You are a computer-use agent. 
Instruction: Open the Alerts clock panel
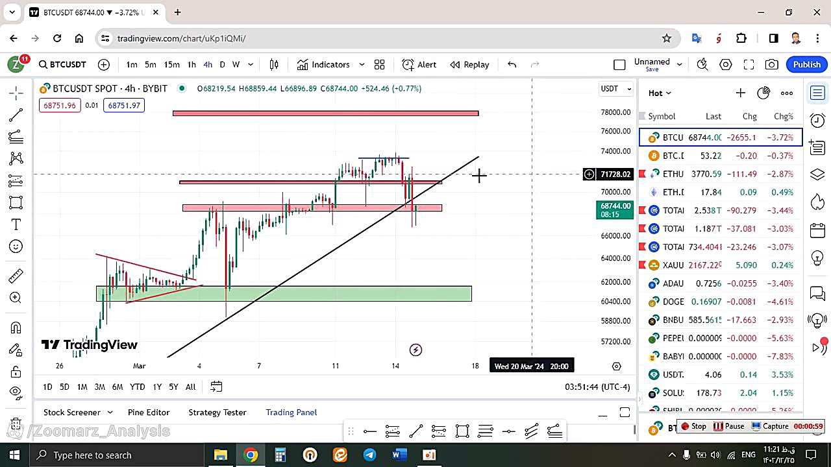[x=817, y=120]
